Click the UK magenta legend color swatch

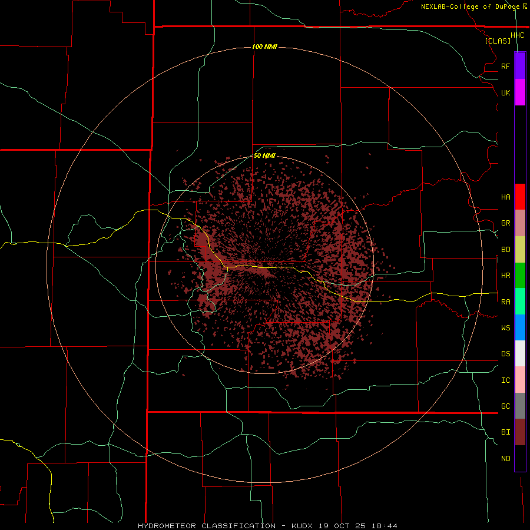coord(520,92)
